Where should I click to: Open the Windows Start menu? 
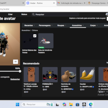point(18,104)
